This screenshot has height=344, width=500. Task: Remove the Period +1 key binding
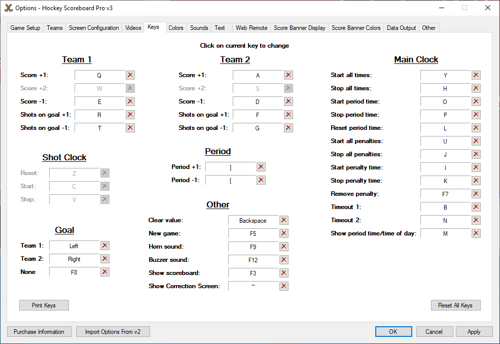click(261, 167)
